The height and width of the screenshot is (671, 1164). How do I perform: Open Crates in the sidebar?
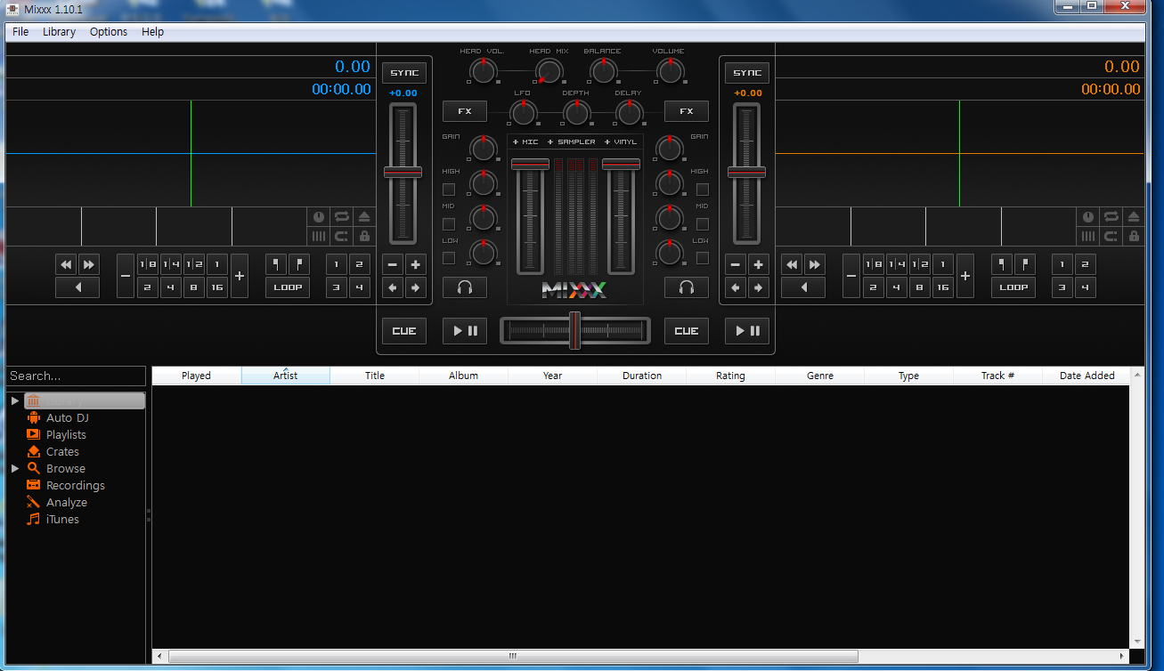pyautogui.click(x=62, y=451)
